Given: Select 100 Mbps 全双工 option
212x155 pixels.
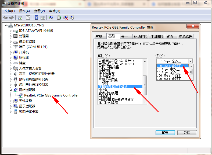Looking at the screenshot, I should (x=173, y=79).
